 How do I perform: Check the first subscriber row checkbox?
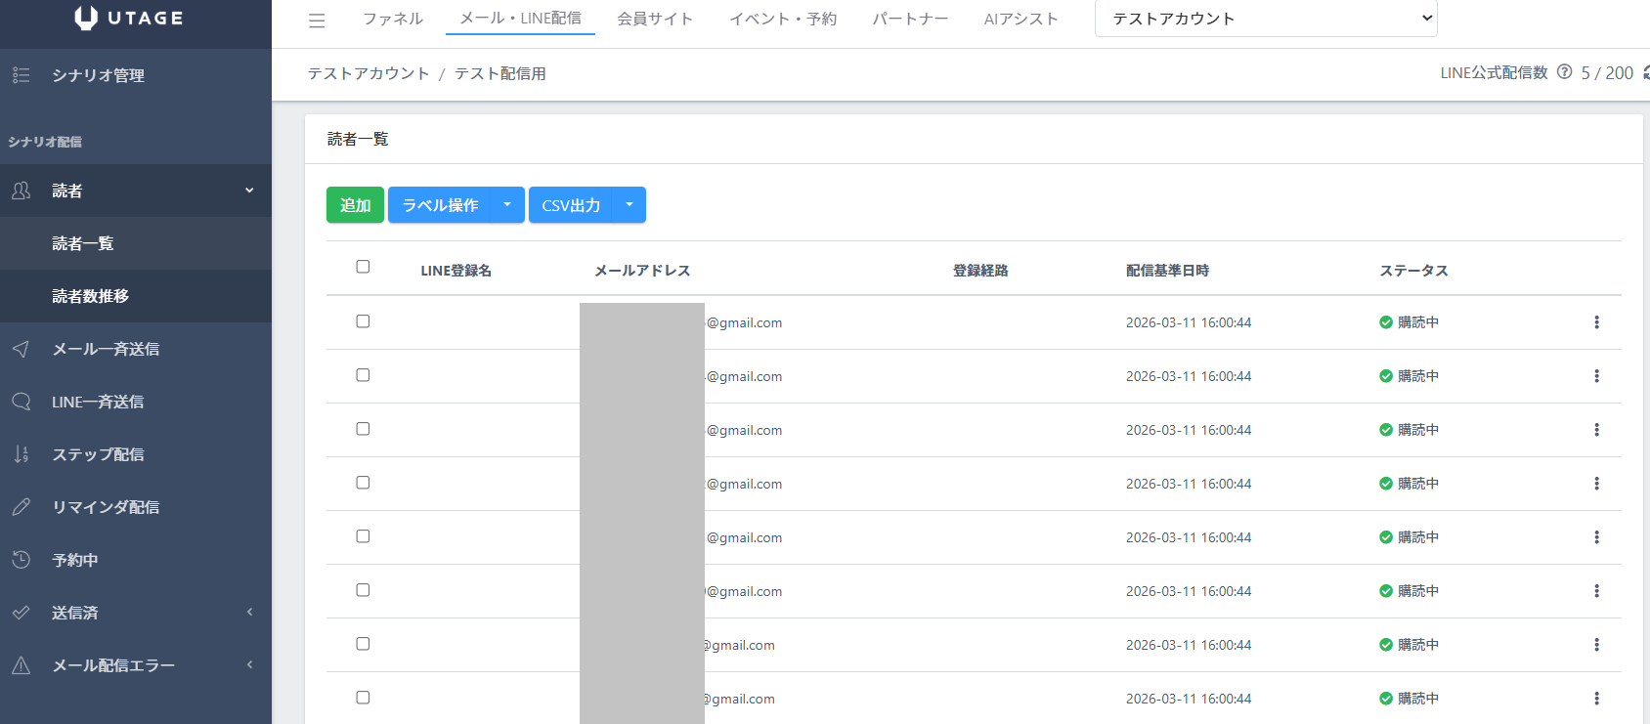(363, 321)
